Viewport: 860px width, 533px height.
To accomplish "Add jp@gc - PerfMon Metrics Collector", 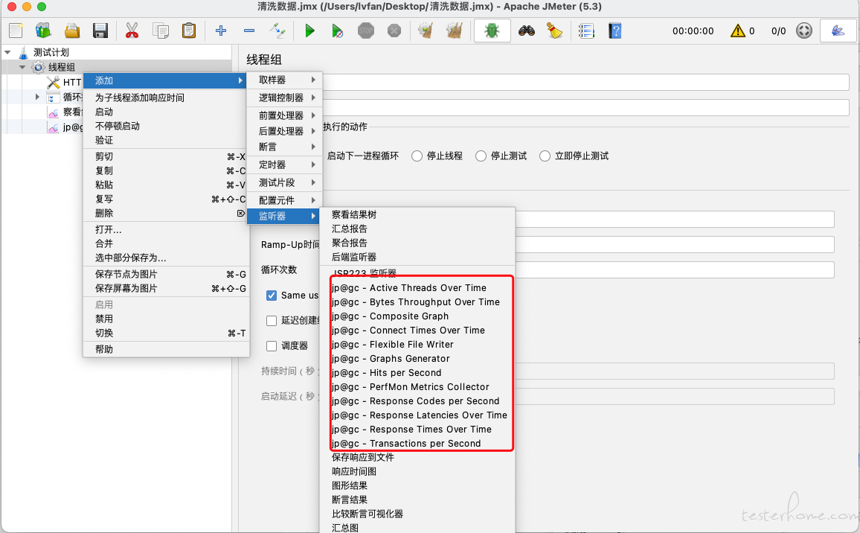I will [x=418, y=387].
